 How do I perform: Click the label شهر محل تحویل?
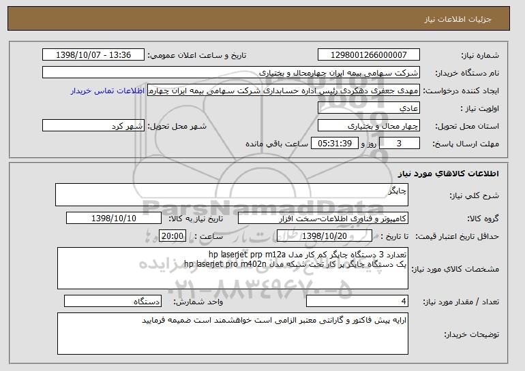click(x=177, y=126)
